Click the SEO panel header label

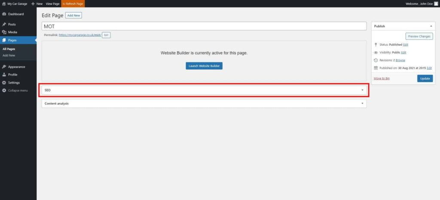47,90
